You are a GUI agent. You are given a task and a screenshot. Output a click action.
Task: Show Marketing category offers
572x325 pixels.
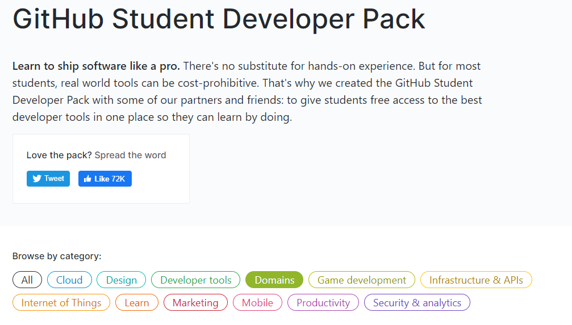tap(195, 303)
